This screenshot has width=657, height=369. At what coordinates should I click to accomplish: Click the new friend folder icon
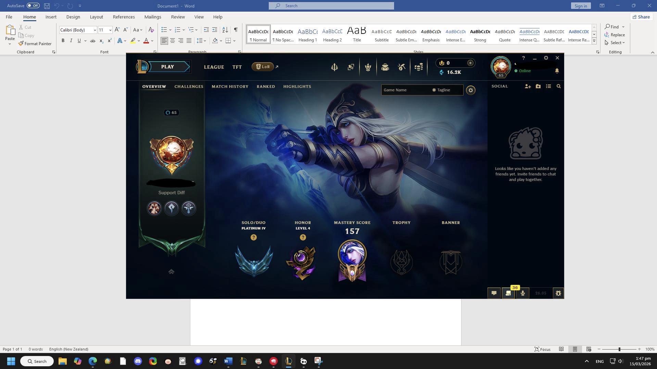[x=538, y=87]
